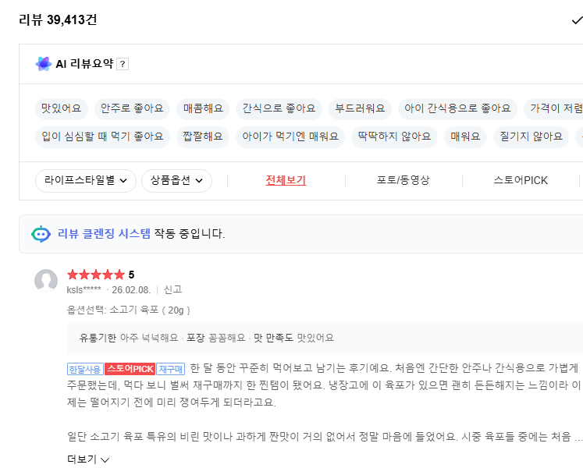The height and width of the screenshot is (468, 583).
Task: Open the AI 리뷰요약 help question mark
Action: (x=123, y=65)
